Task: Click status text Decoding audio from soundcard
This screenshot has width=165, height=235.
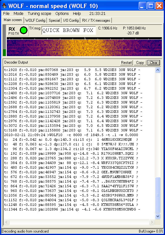Action: tap(25, 231)
